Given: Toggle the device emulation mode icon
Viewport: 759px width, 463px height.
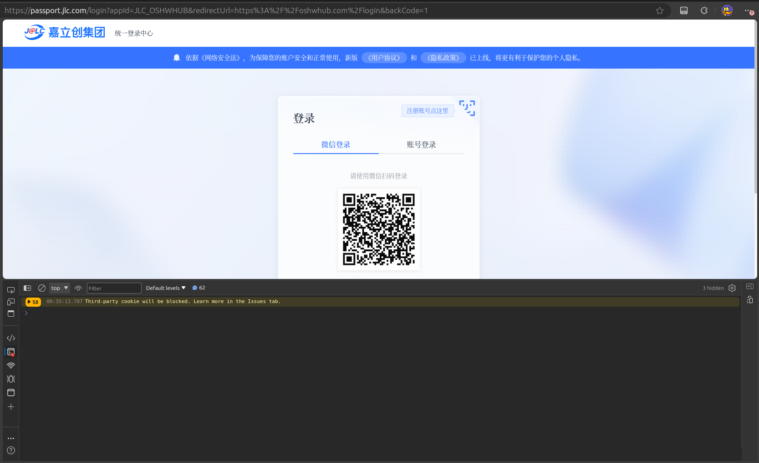Looking at the screenshot, I should (10, 302).
